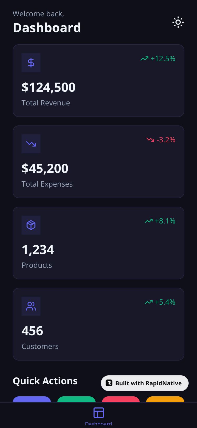Click the green trend arrow beside +5.4%
197x428 pixels.
(149, 302)
